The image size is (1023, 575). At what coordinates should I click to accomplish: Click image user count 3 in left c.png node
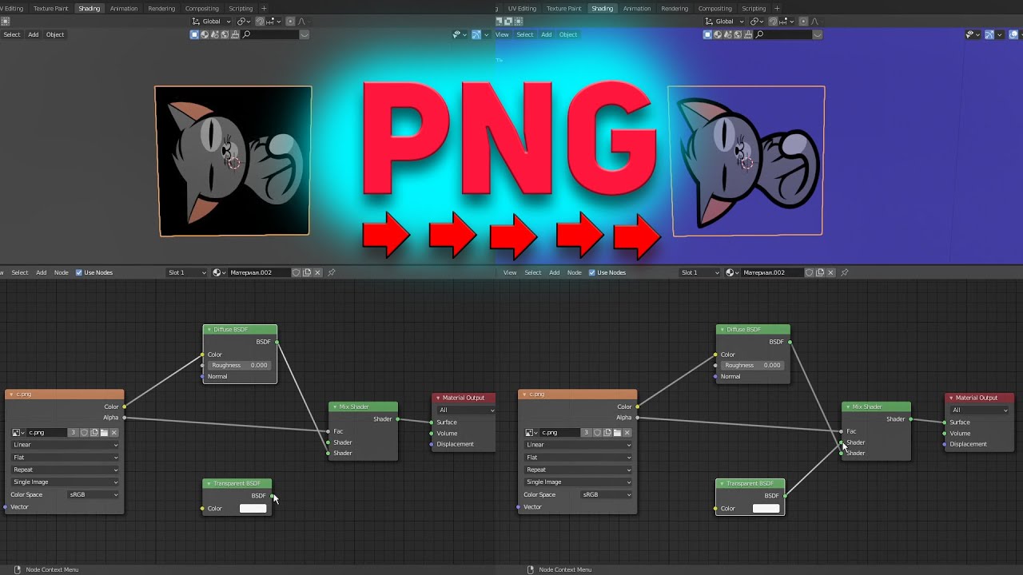[73, 432]
